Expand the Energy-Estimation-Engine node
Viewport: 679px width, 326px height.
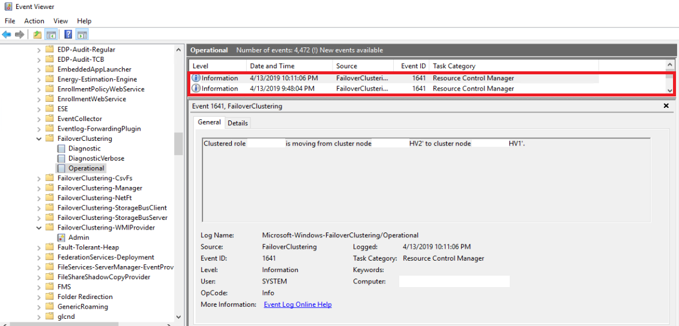[x=39, y=79]
